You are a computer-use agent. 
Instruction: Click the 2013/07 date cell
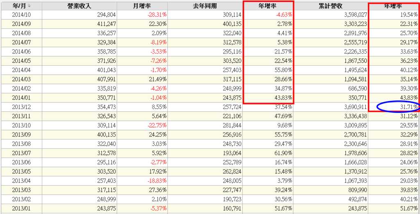click(22, 153)
